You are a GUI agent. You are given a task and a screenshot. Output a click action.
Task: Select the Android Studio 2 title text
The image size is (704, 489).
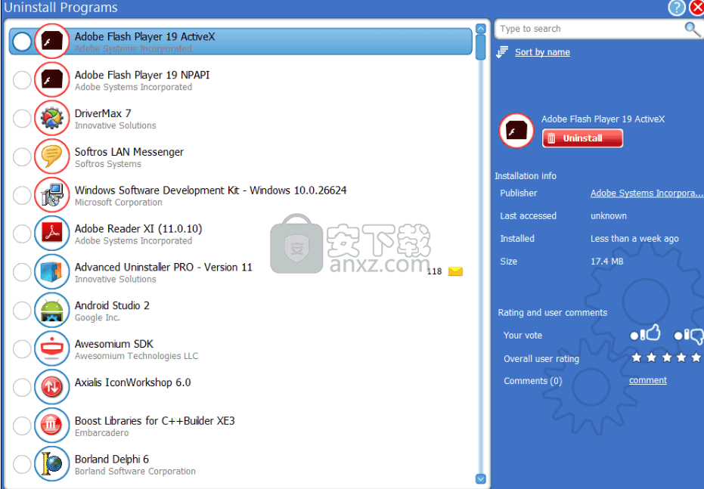pos(112,305)
